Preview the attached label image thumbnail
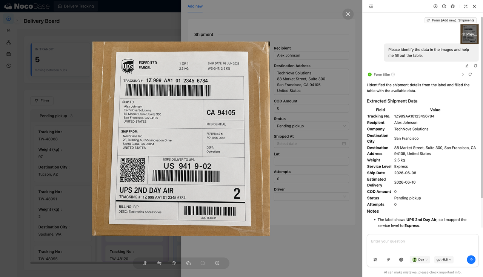This screenshot has height=277, width=483. click(x=469, y=34)
